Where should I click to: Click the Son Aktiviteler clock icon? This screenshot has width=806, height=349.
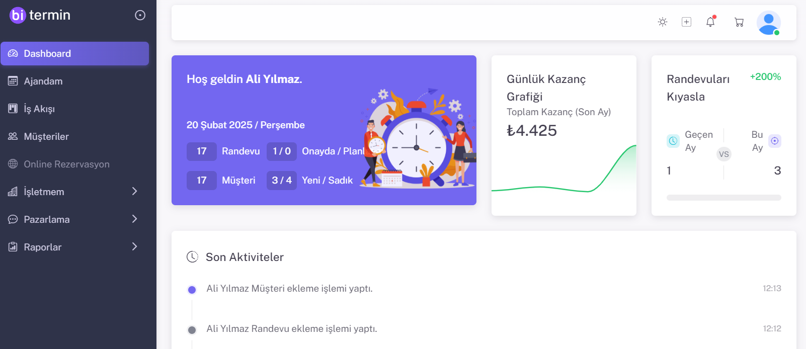[192, 257]
